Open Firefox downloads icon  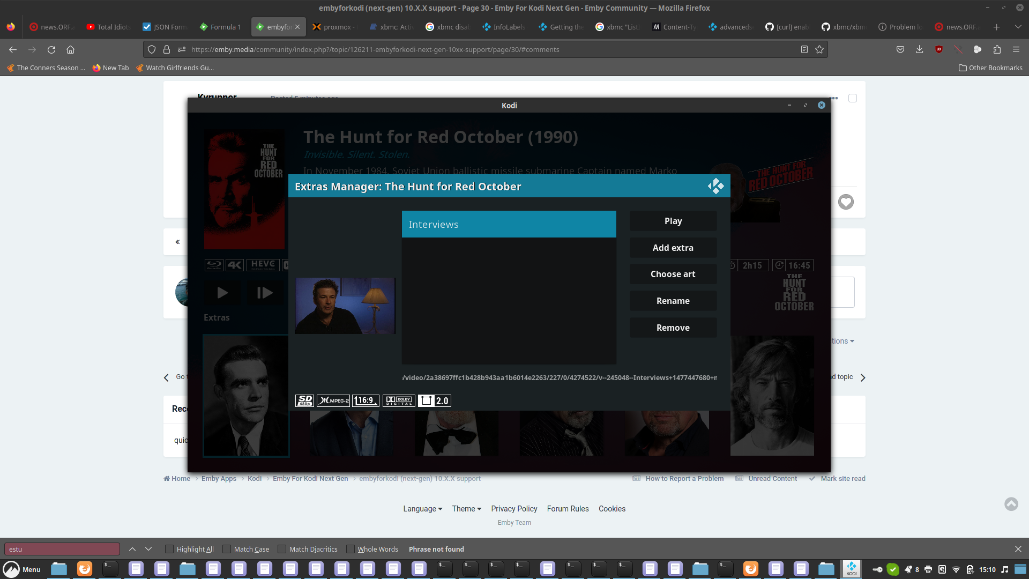[919, 49]
